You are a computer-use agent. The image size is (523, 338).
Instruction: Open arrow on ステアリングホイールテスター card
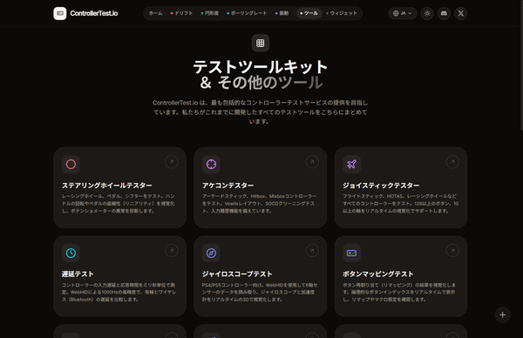click(172, 162)
